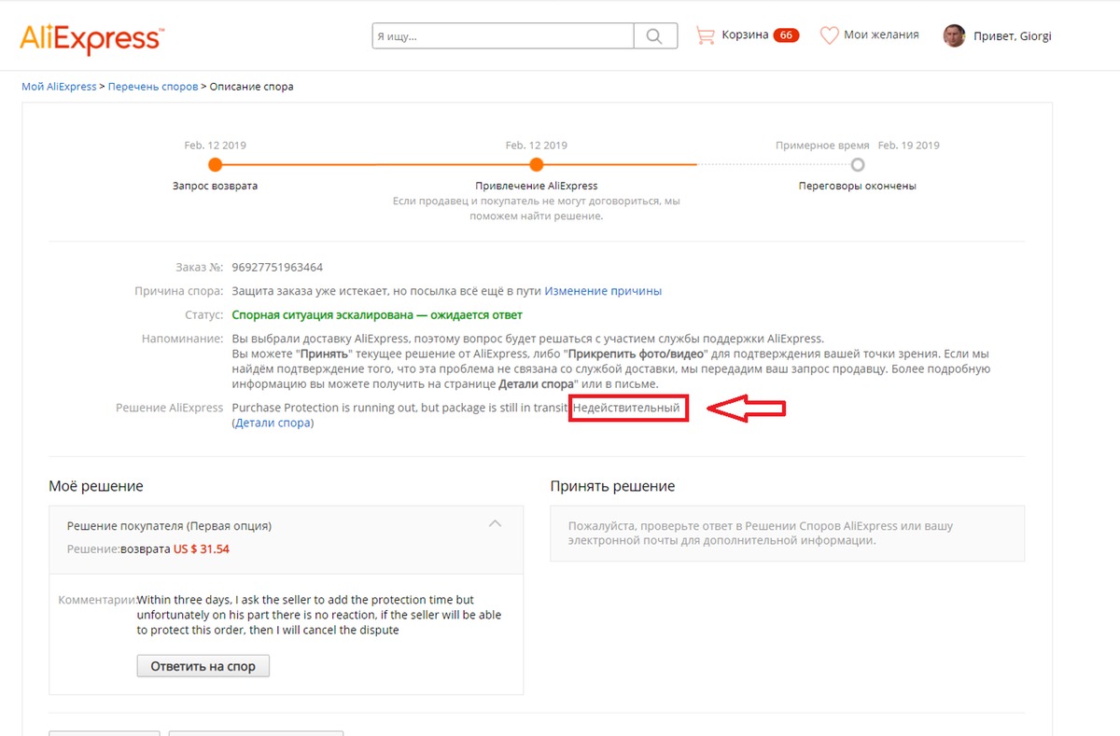Click 'Изменение причины' link

click(603, 291)
